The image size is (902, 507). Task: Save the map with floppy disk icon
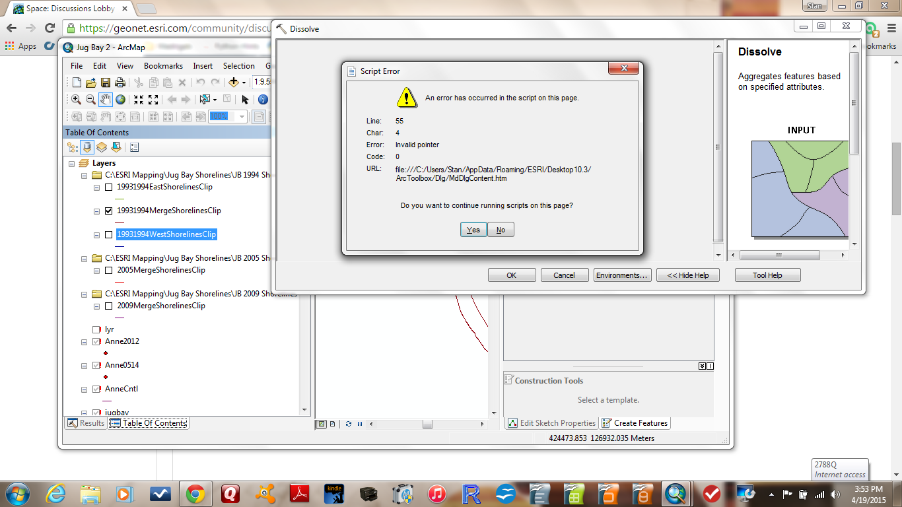click(106, 83)
